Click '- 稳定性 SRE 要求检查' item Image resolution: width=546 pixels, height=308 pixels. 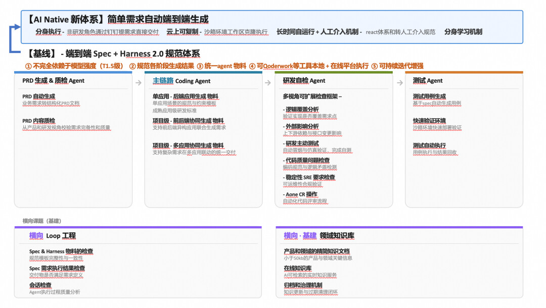[x=309, y=177]
